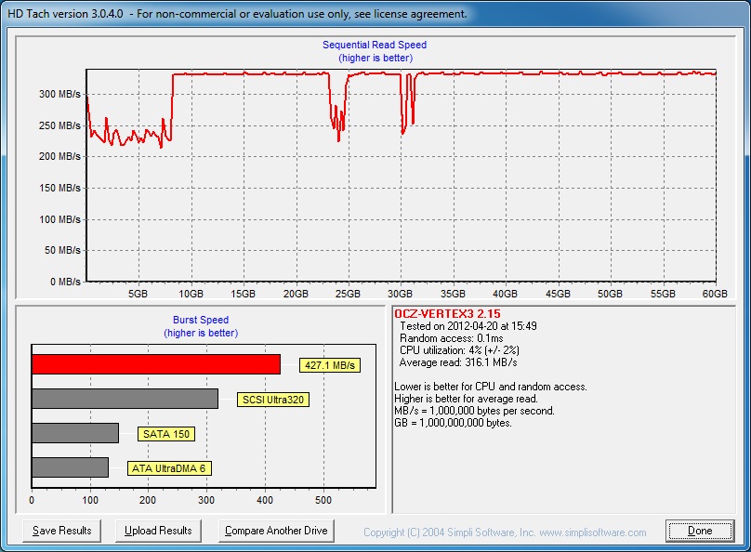Click the gray ATA UltraDMA 6 bar
The image size is (751, 552).
coord(70,467)
